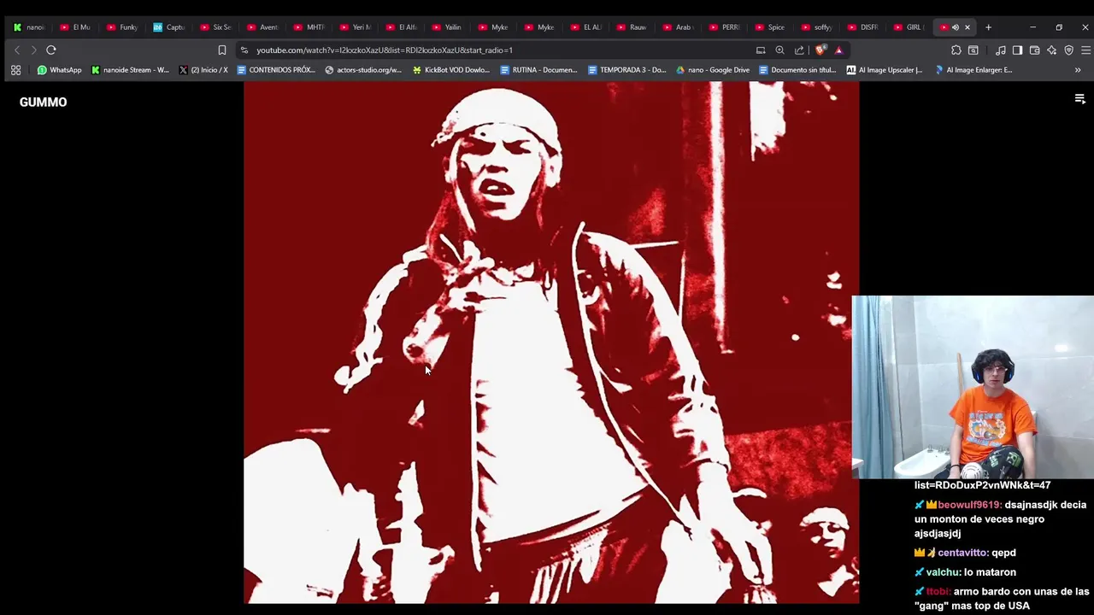This screenshot has height=615, width=1094.
Task: Open the screen cast icon in address bar
Action: [761, 50]
